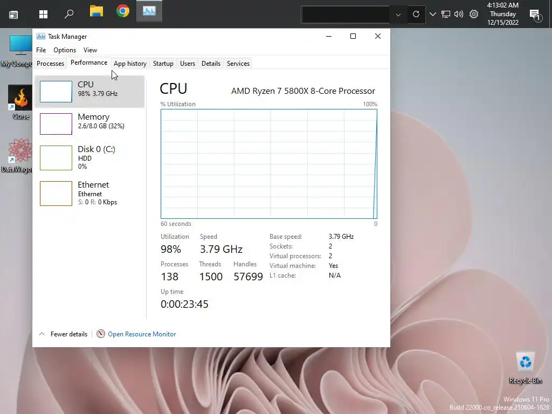Switch to the Details tab
The height and width of the screenshot is (414, 552).
[211, 64]
